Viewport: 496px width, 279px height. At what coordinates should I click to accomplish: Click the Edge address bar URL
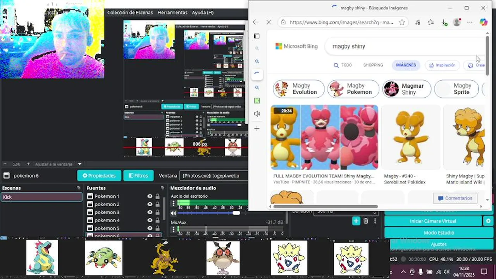pos(341,22)
